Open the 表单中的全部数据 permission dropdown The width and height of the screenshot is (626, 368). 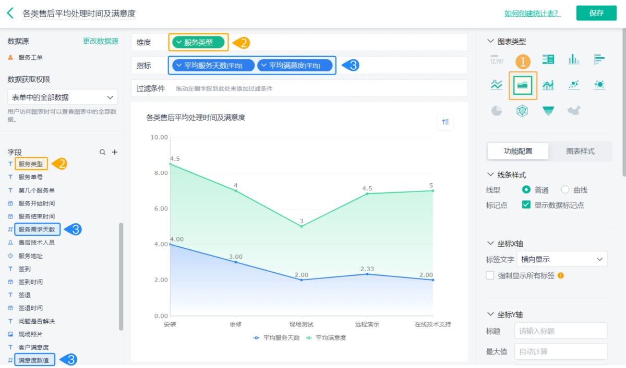tap(63, 97)
